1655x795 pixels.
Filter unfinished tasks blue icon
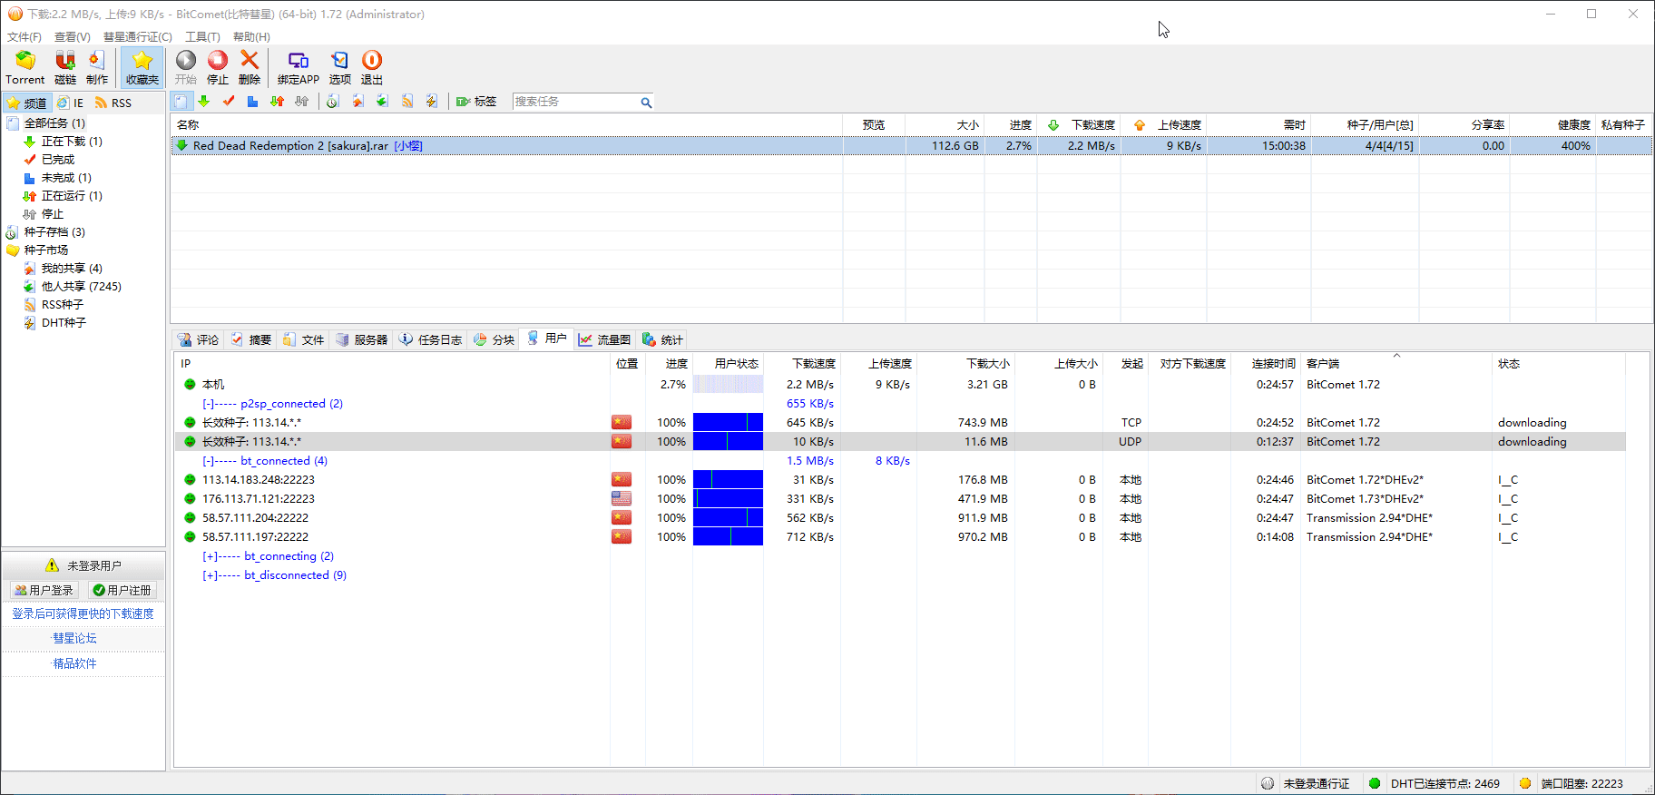coord(253,102)
